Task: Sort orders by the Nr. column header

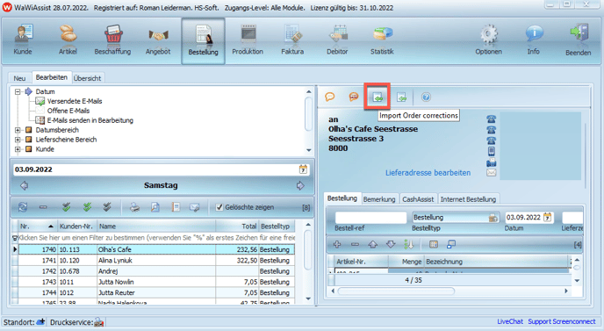Action: (37, 227)
